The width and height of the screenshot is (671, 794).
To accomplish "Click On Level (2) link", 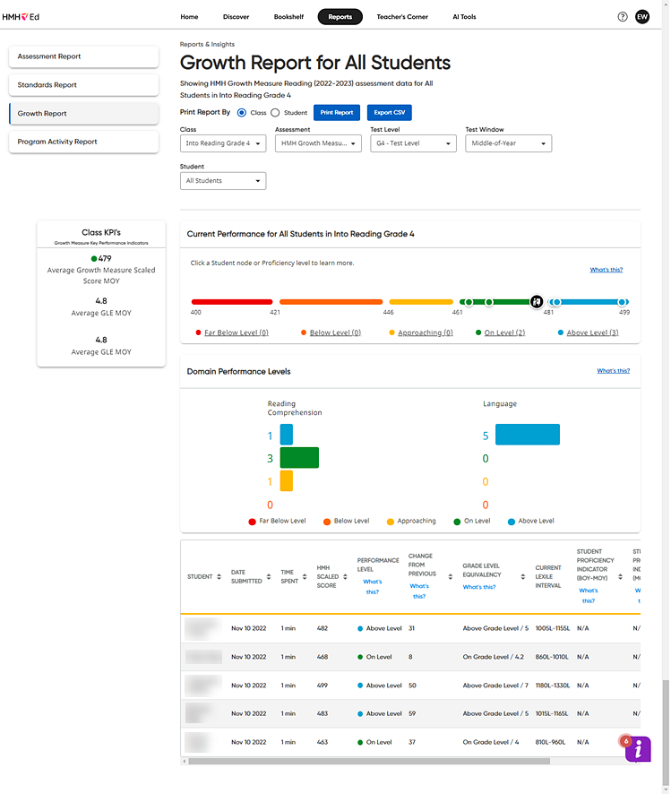I will 504,332.
